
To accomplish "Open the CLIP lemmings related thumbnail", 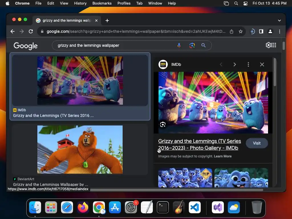I will tap(185, 178).
